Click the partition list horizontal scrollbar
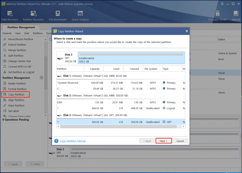The image size is (242, 173). (x=118, y=126)
